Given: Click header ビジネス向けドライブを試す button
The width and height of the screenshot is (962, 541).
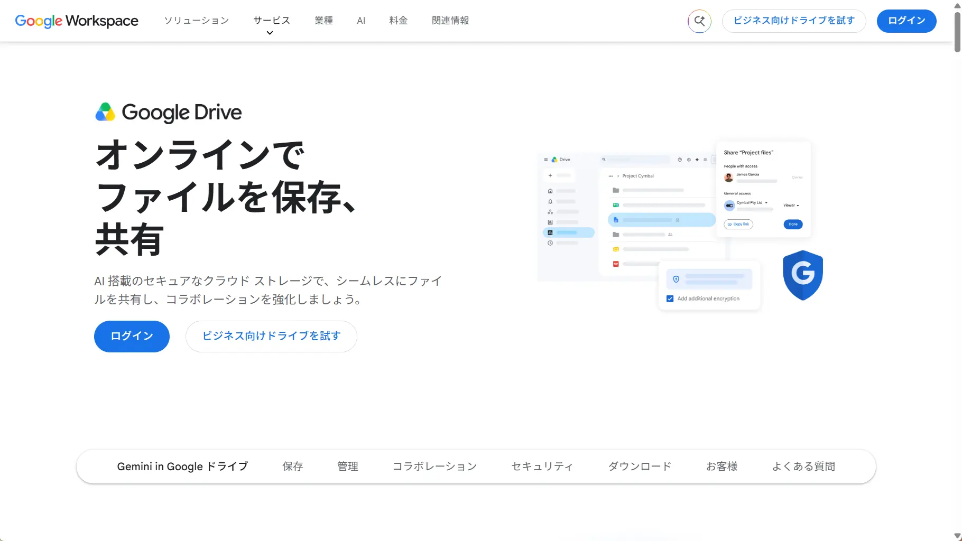Looking at the screenshot, I should (x=794, y=21).
